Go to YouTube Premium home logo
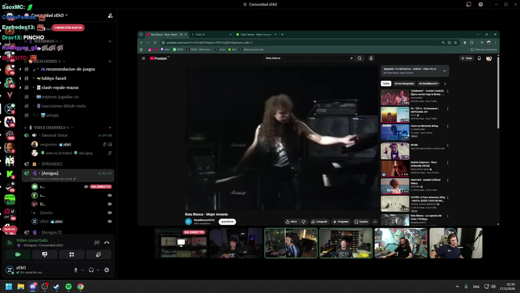Viewport: 520px width, 293px height. (x=159, y=58)
